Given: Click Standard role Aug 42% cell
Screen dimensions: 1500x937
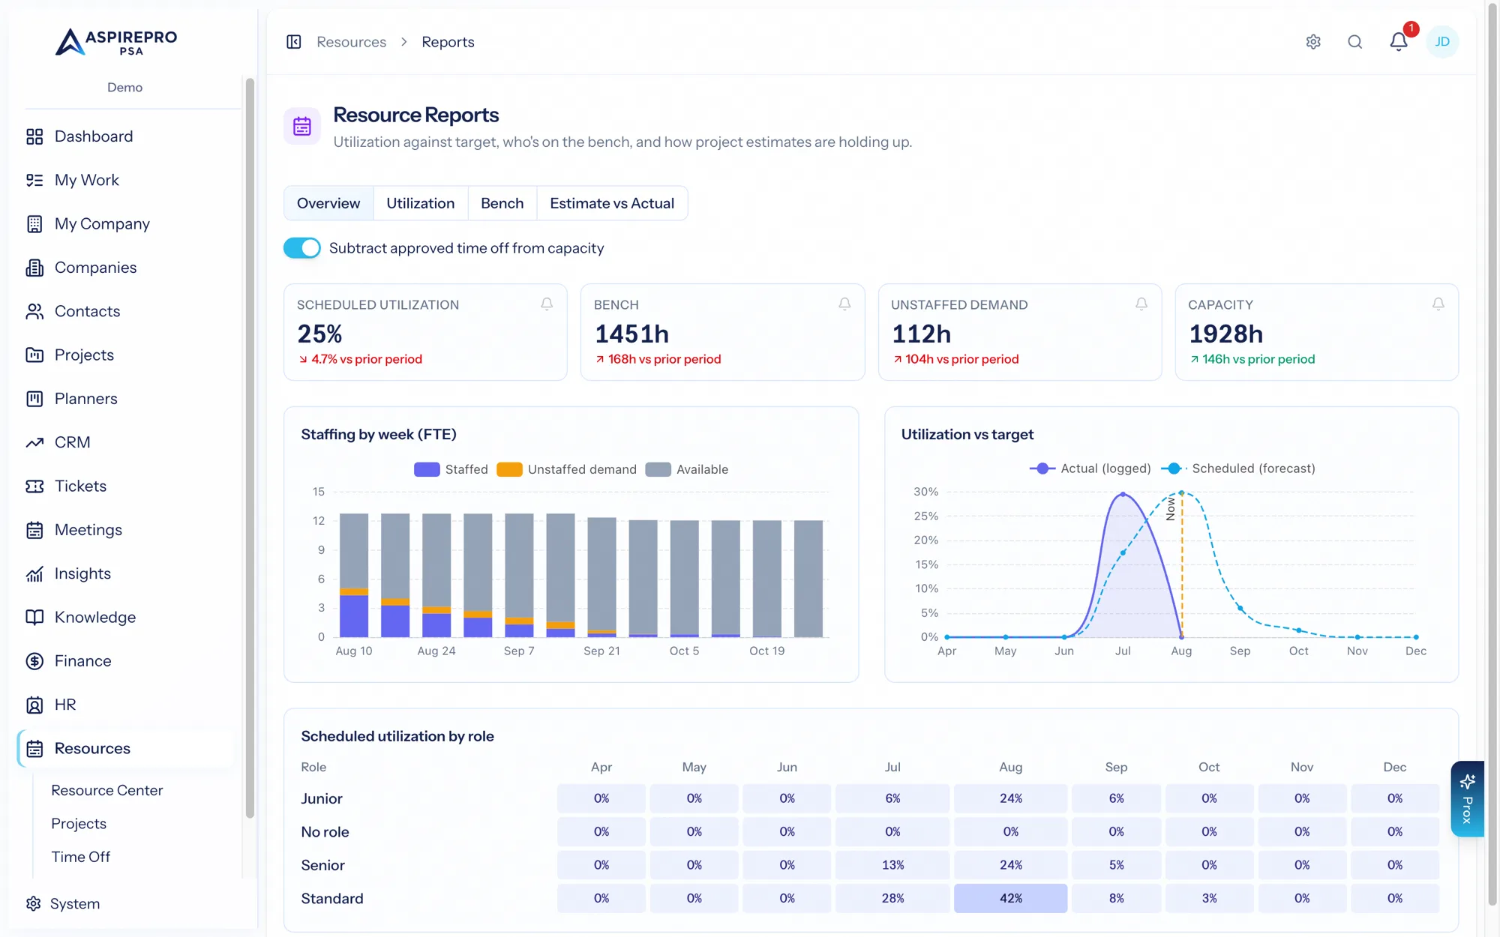Looking at the screenshot, I should click(x=1010, y=898).
